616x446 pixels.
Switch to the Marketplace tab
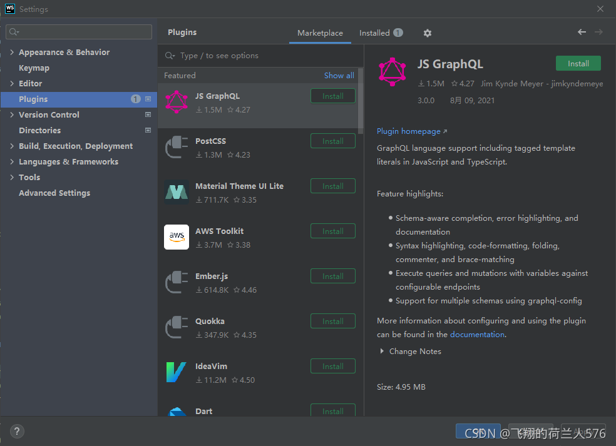point(320,33)
